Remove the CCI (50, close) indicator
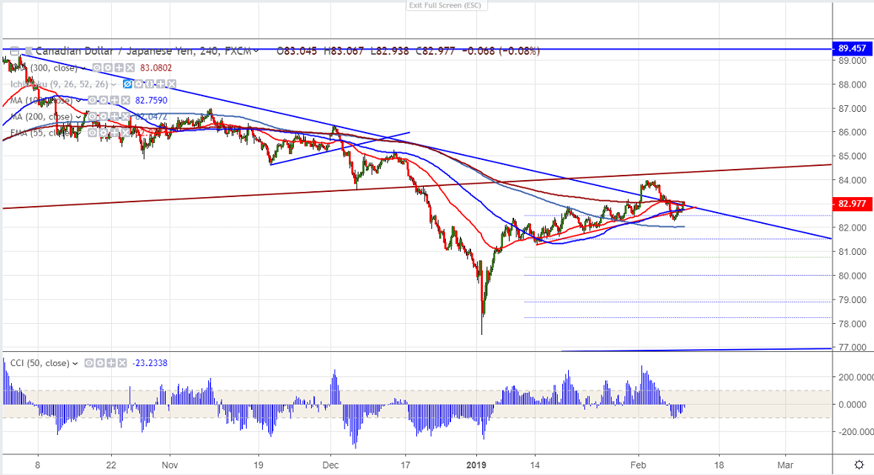This screenshot has width=874, height=475. coord(122,363)
